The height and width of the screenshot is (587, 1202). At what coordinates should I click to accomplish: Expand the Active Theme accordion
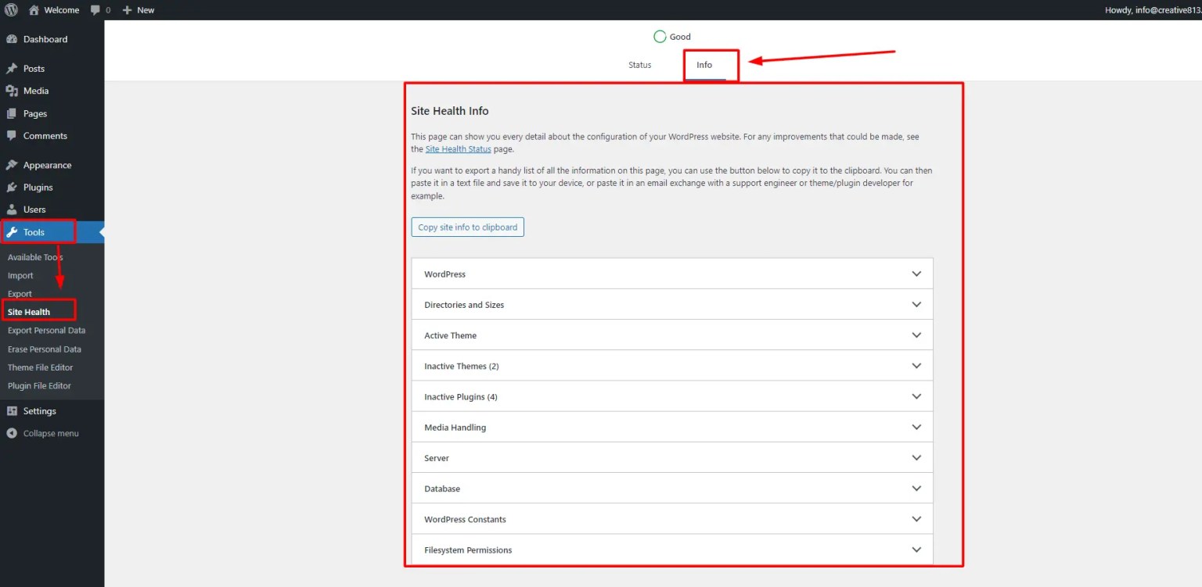pyautogui.click(x=671, y=335)
